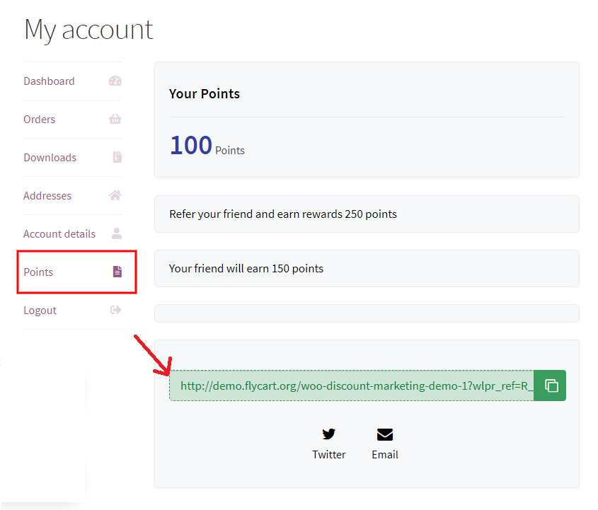Copy referral link using the copy icon
The image size is (598, 510).
pyautogui.click(x=550, y=386)
